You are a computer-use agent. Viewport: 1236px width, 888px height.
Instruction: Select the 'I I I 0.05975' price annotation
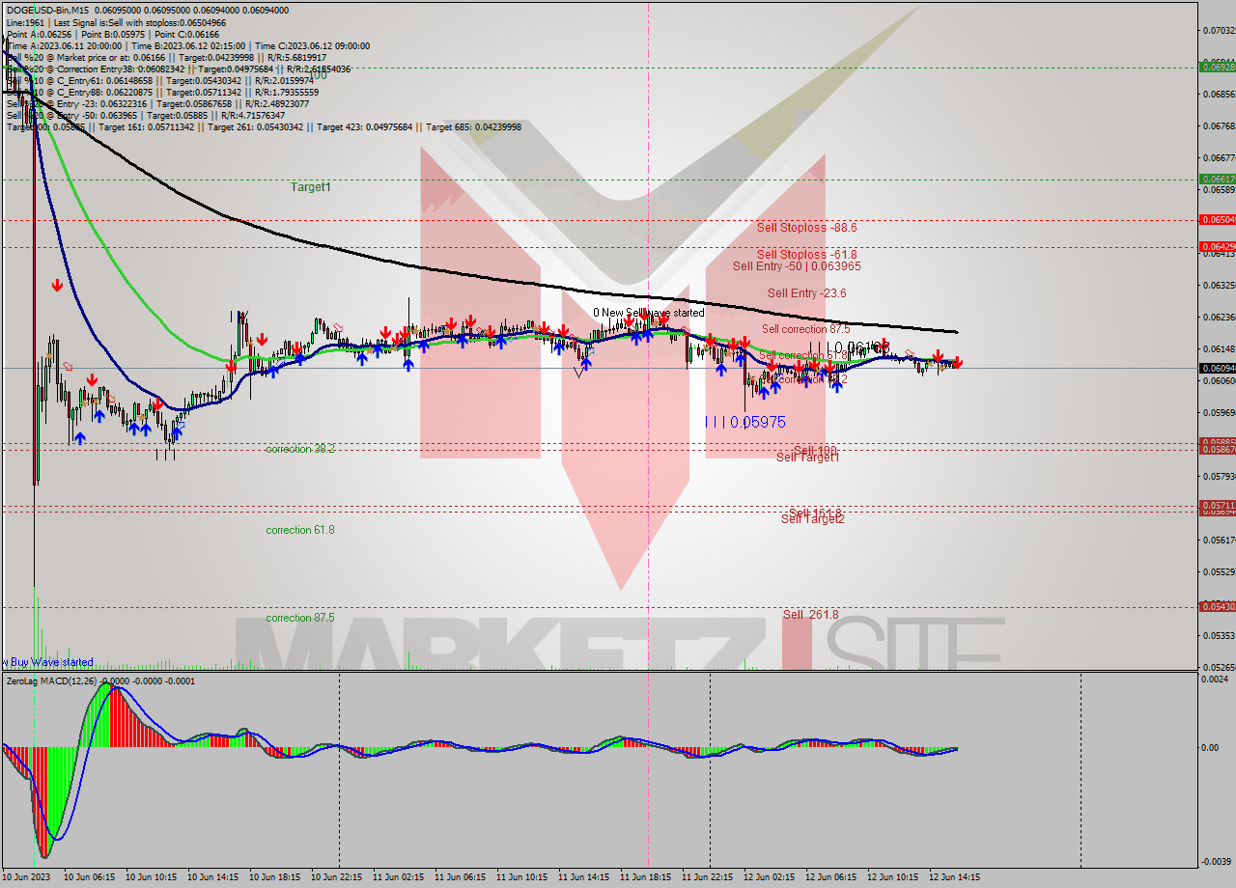(x=744, y=423)
